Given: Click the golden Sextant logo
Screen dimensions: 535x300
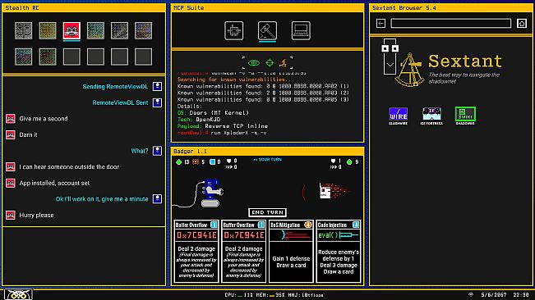Looking at the screenshot, I should (x=409, y=70).
